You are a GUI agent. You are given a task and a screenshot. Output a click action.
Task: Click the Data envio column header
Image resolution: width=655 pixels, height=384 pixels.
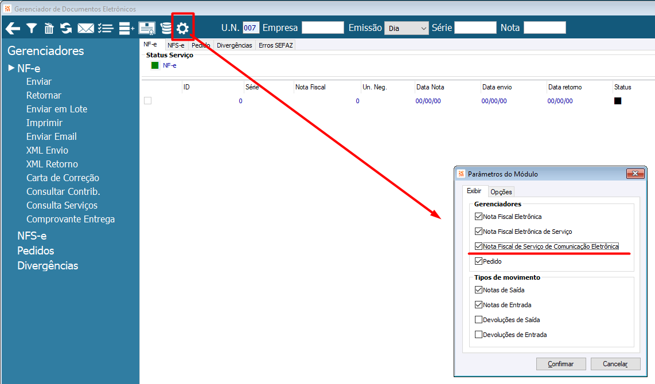tap(497, 87)
